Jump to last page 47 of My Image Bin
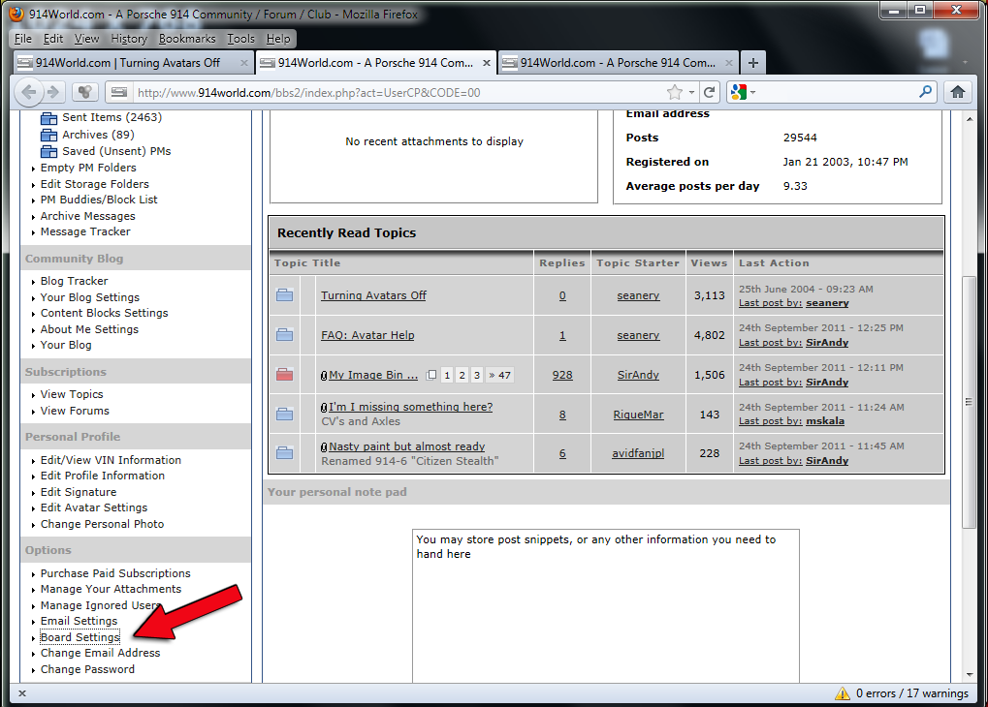 click(500, 375)
